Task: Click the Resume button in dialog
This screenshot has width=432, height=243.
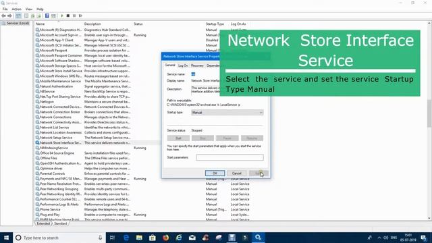Action: click(x=252, y=138)
